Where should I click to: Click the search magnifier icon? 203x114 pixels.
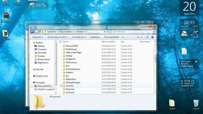pyautogui.click(x=154, y=32)
